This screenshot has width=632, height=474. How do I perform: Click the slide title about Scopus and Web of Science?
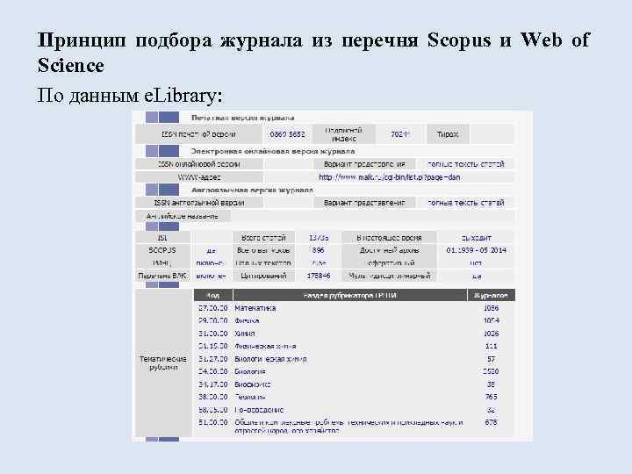[313, 53]
